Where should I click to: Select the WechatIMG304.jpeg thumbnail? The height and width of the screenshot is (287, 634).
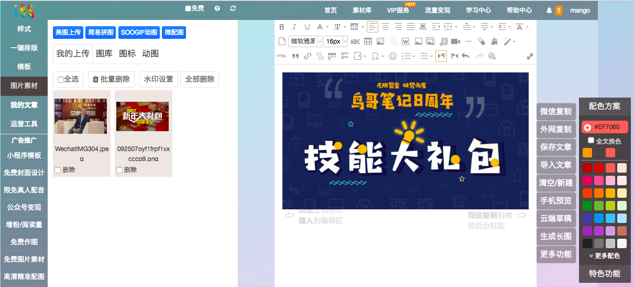81,115
